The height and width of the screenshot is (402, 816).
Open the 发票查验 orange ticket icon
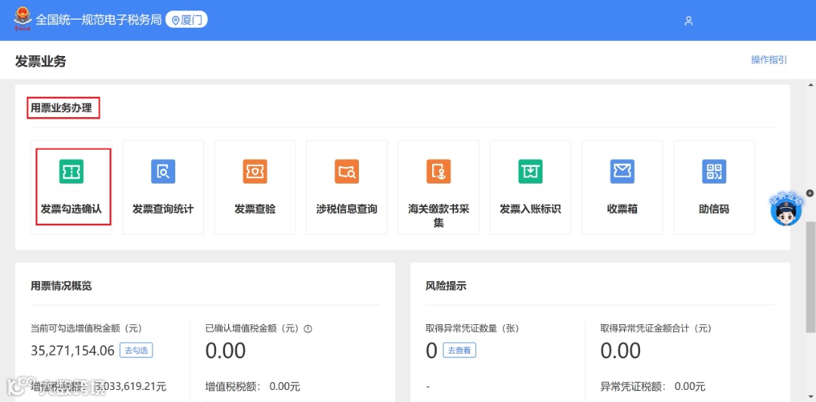pos(255,172)
